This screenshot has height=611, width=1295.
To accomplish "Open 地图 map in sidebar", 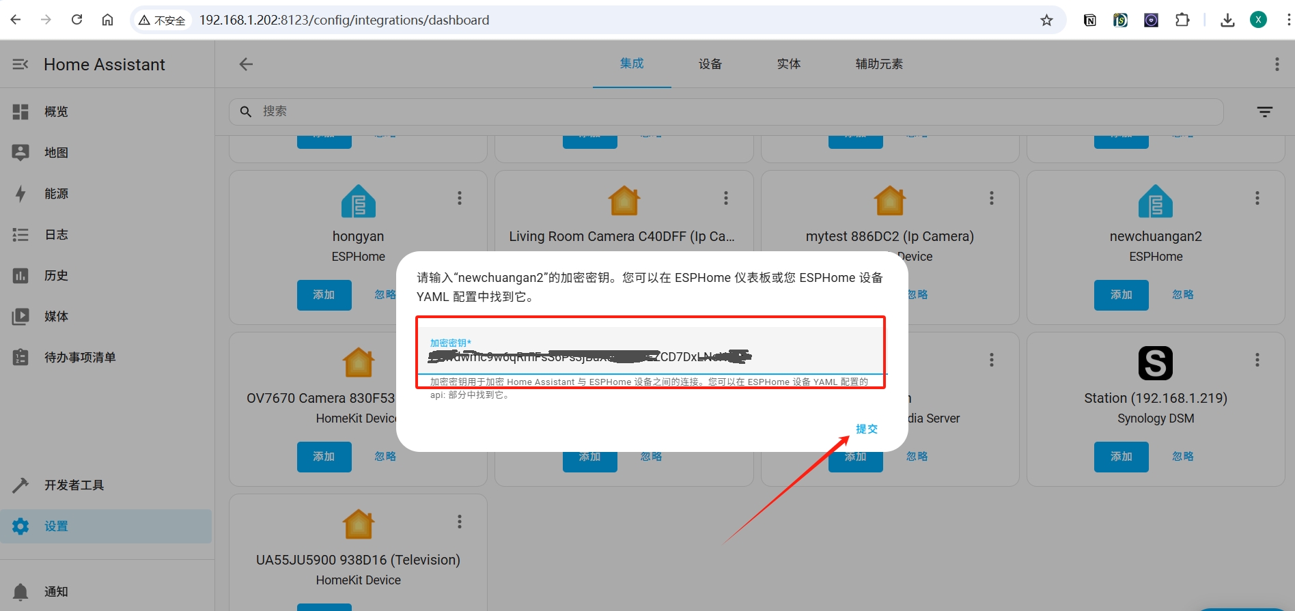I will pyautogui.click(x=106, y=152).
